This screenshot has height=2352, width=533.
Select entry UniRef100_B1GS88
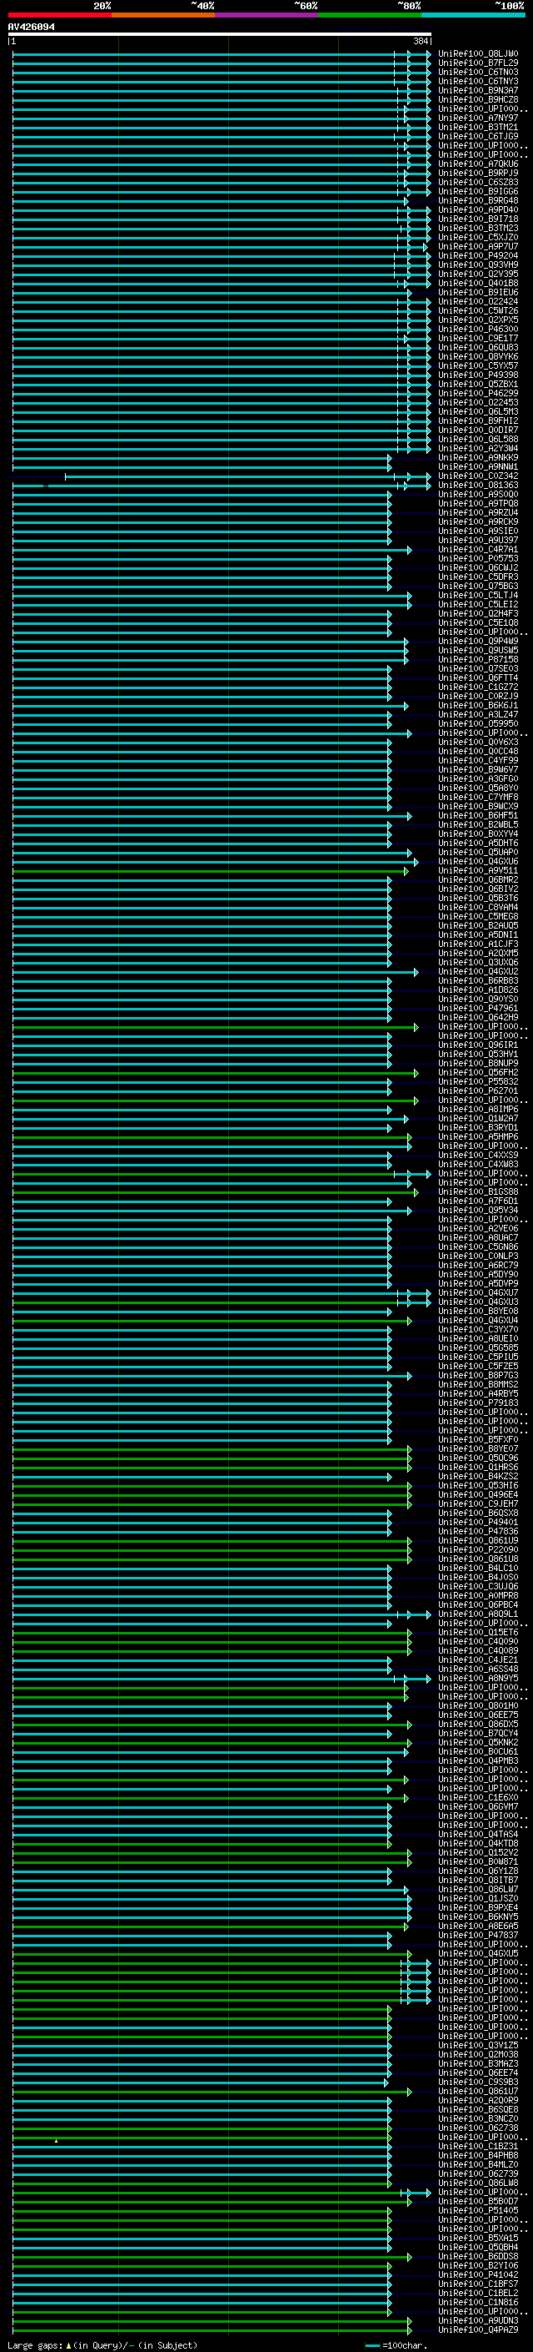478,1191
